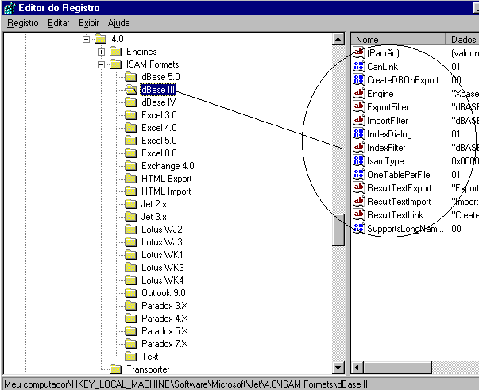
Task: Click the Excel 8.0 folder icon
Action: (131, 153)
